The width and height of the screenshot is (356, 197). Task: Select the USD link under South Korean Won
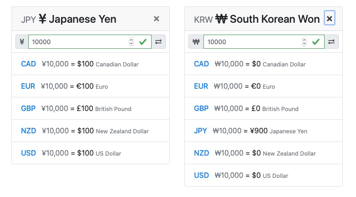click(x=201, y=175)
